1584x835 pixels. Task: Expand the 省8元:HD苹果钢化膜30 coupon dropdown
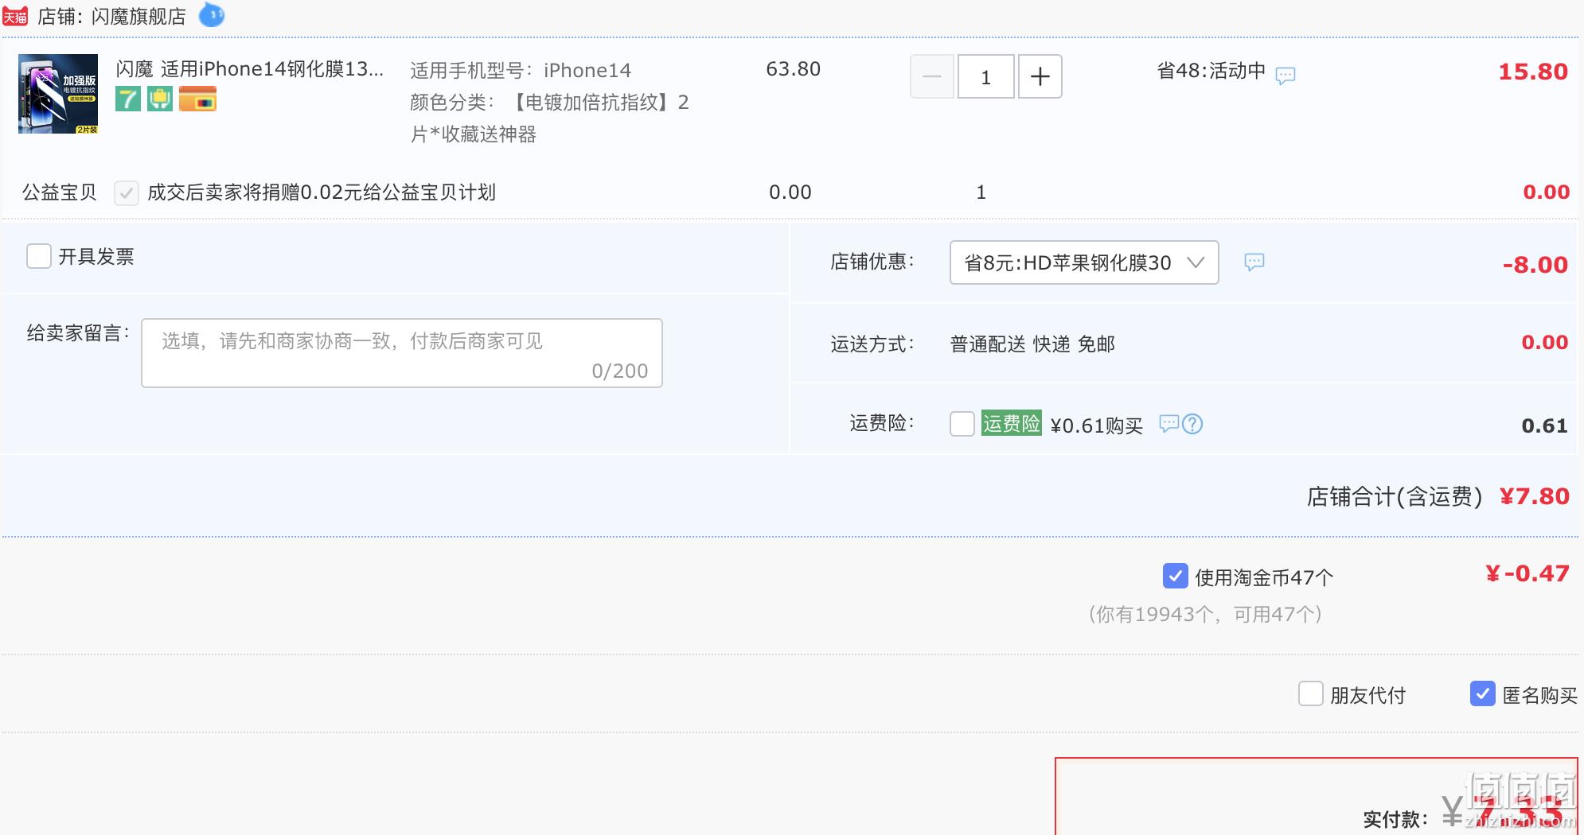tap(1084, 262)
